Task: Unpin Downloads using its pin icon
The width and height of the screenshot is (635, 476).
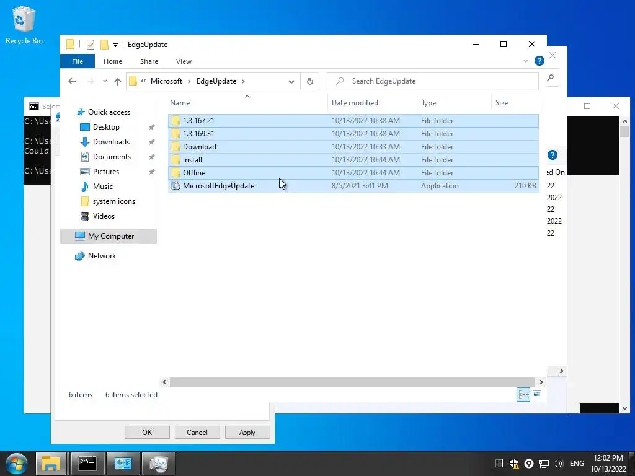Action: pyautogui.click(x=152, y=142)
